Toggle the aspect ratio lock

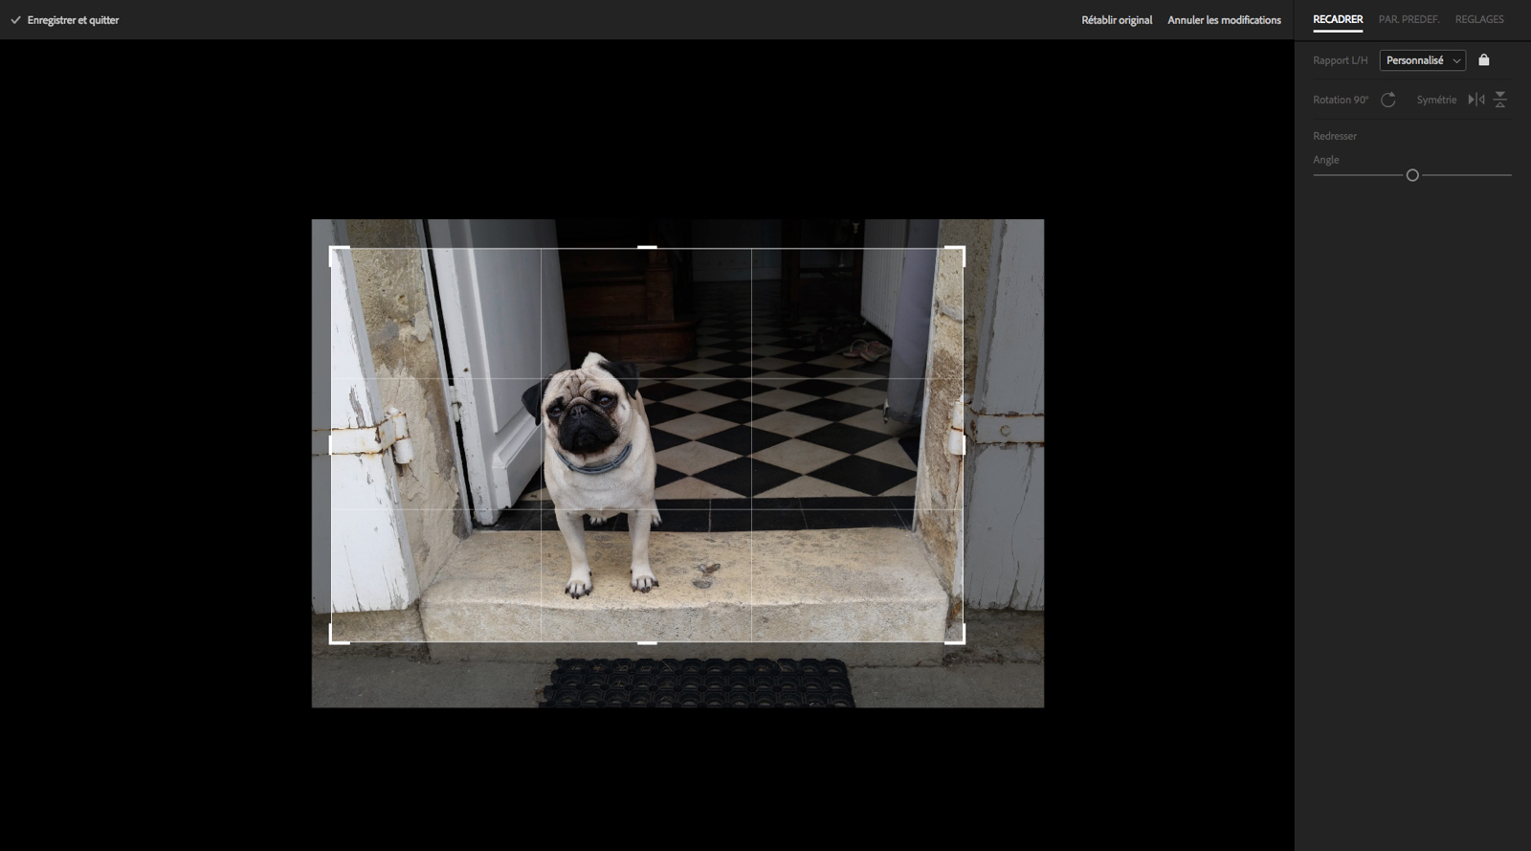[1484, 59]
